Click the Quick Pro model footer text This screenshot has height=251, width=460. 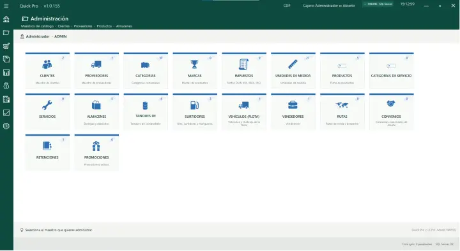point(434,230)
